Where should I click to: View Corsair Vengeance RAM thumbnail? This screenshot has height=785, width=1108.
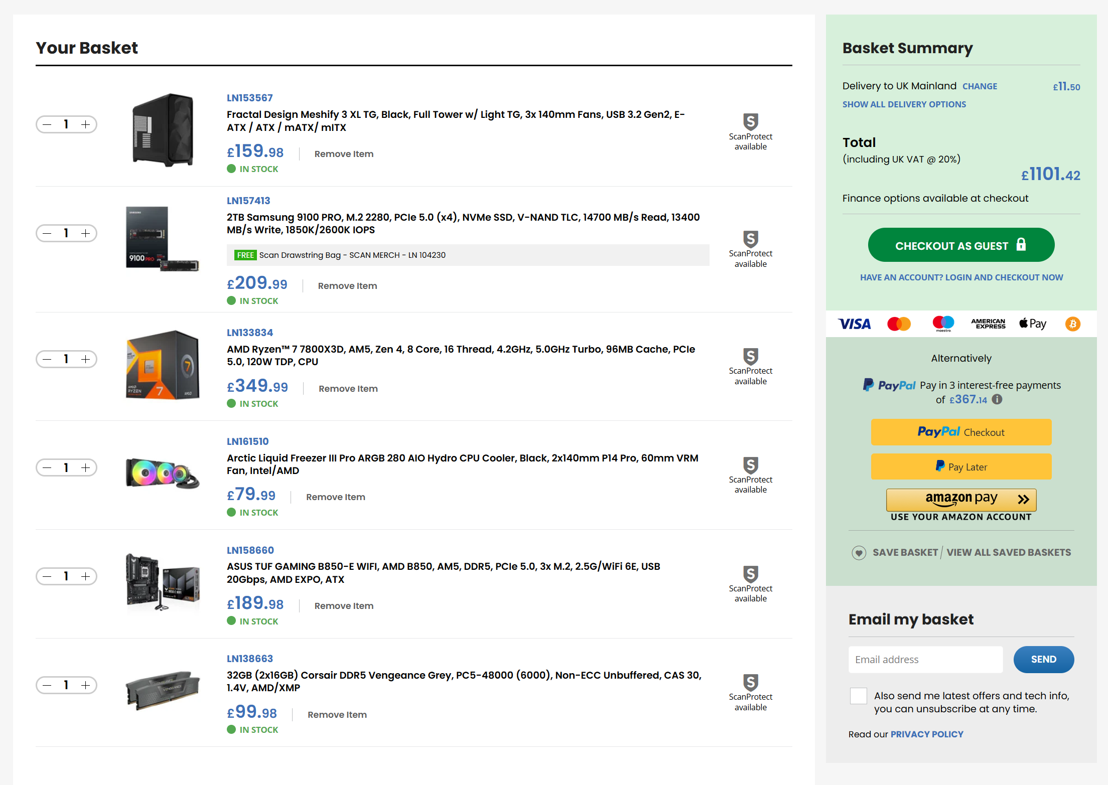(163, 690)
